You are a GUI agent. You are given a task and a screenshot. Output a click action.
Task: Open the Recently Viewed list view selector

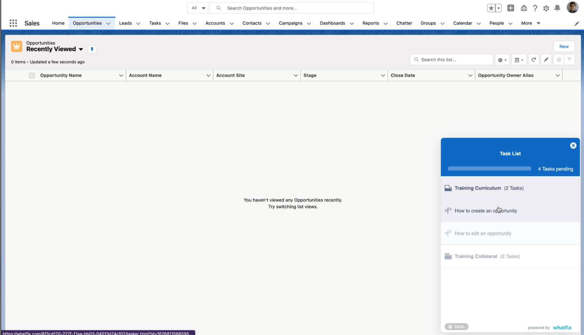tap(81, 49)
